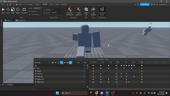Jump to first keyframe in animation editor
Image resolution: width=170 pixels, height=96 pixels.
pos(53,63)
